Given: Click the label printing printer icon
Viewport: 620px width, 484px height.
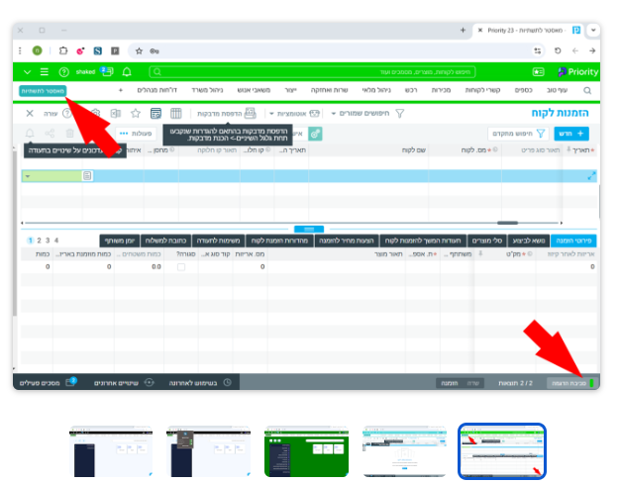Looking at the screenshot, I should (250, 114).
